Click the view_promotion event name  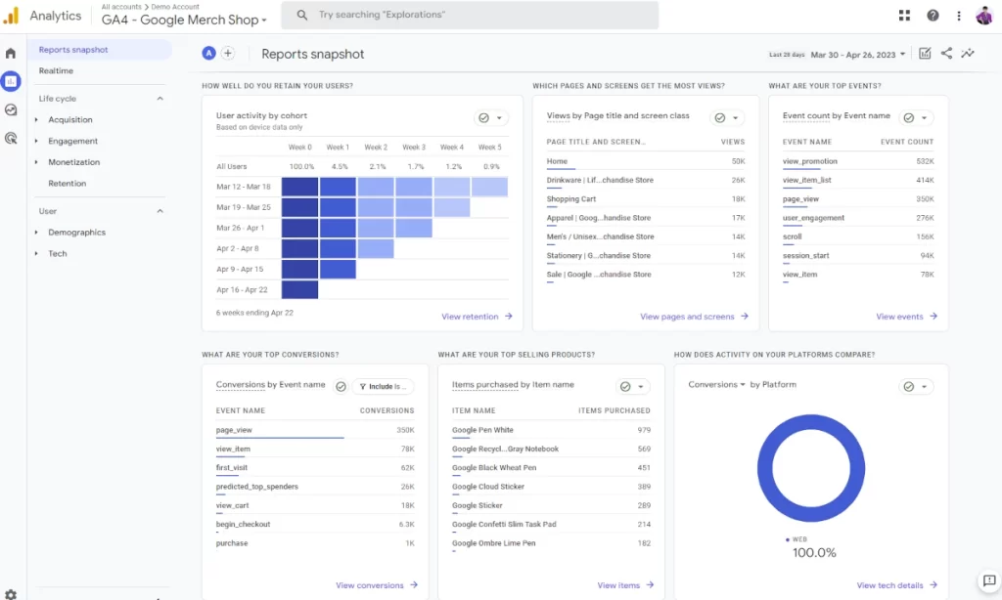click(809, 161)
